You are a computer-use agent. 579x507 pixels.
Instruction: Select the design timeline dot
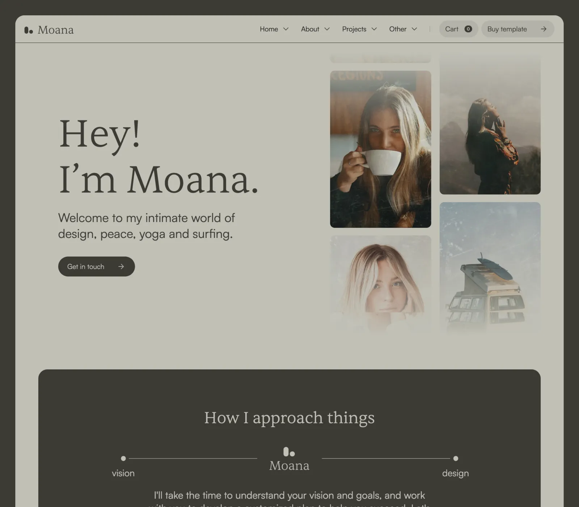point(456,458)
